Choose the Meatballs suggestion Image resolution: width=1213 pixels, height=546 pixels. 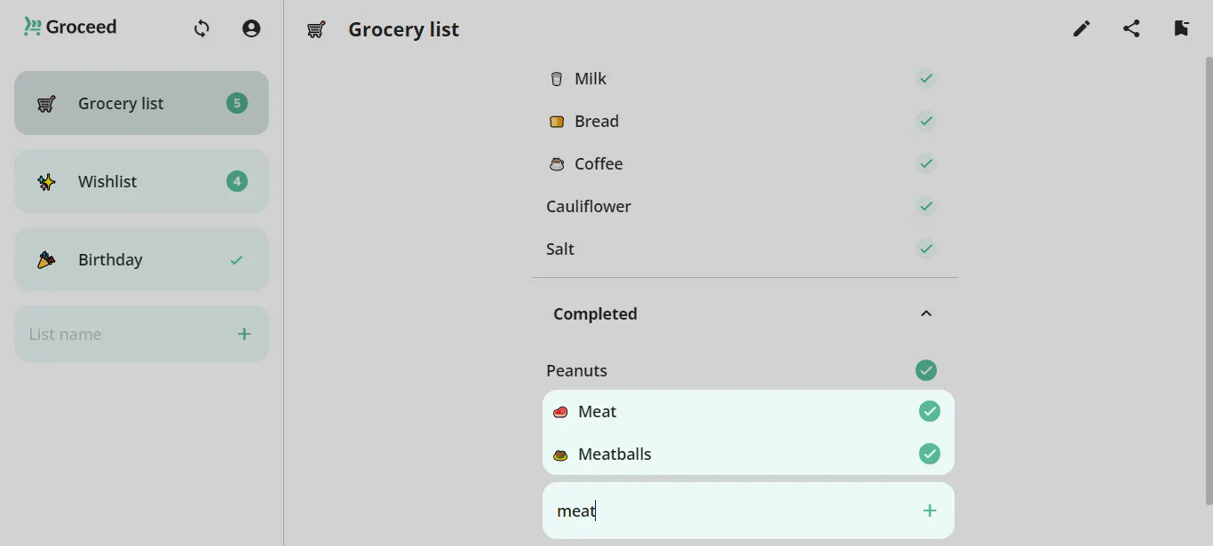749,454
